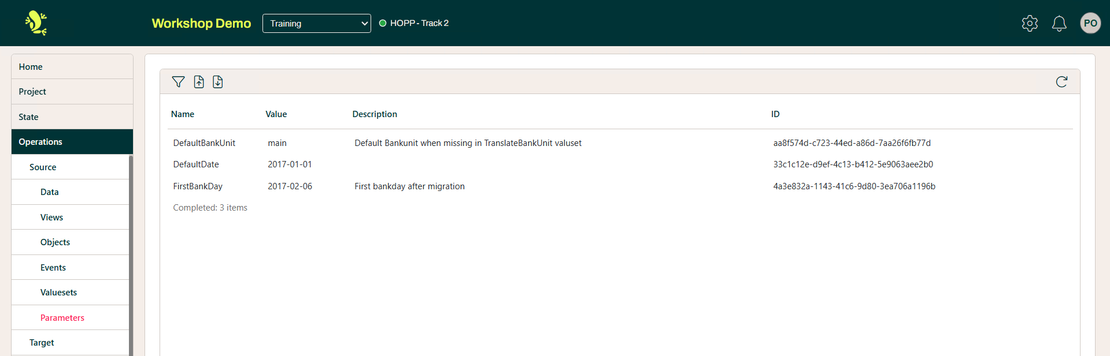Open the Data page
The width and height of the screenshot is (1110, 356).
[70, 192]
